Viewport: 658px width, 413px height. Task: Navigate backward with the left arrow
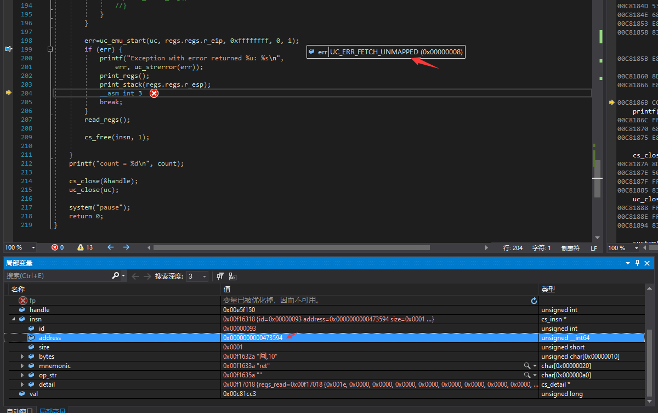[111, 247]
